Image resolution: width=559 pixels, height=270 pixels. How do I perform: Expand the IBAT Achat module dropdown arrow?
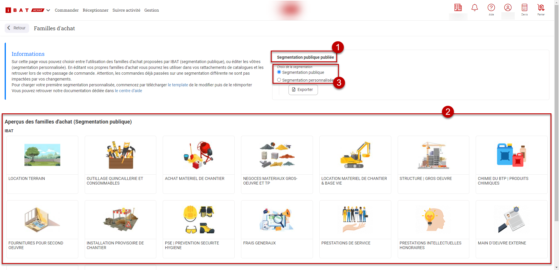[x=48, y=10]
